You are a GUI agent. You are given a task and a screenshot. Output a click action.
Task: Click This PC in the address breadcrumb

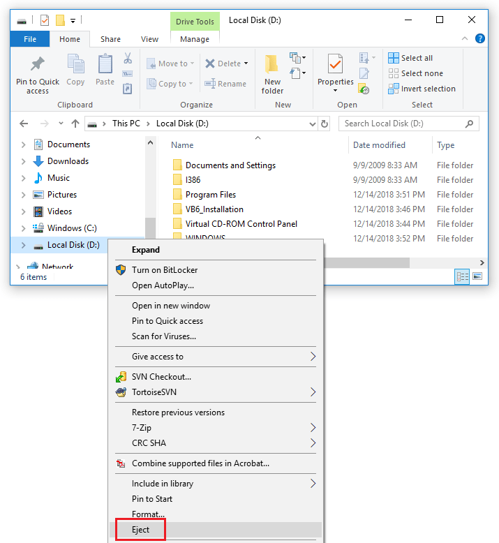(126, 124)
